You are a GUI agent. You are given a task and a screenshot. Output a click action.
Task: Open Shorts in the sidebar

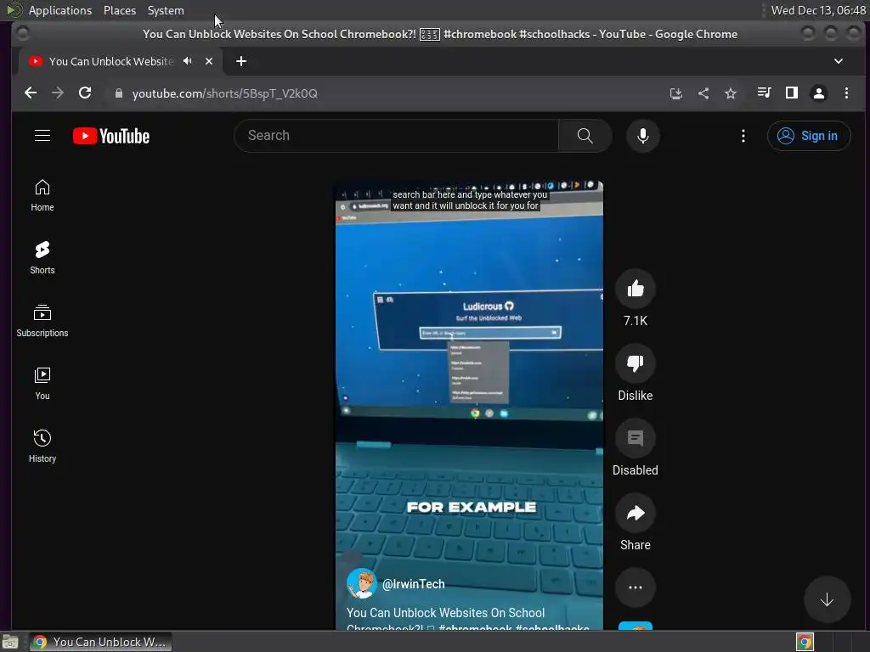point(42,258)
